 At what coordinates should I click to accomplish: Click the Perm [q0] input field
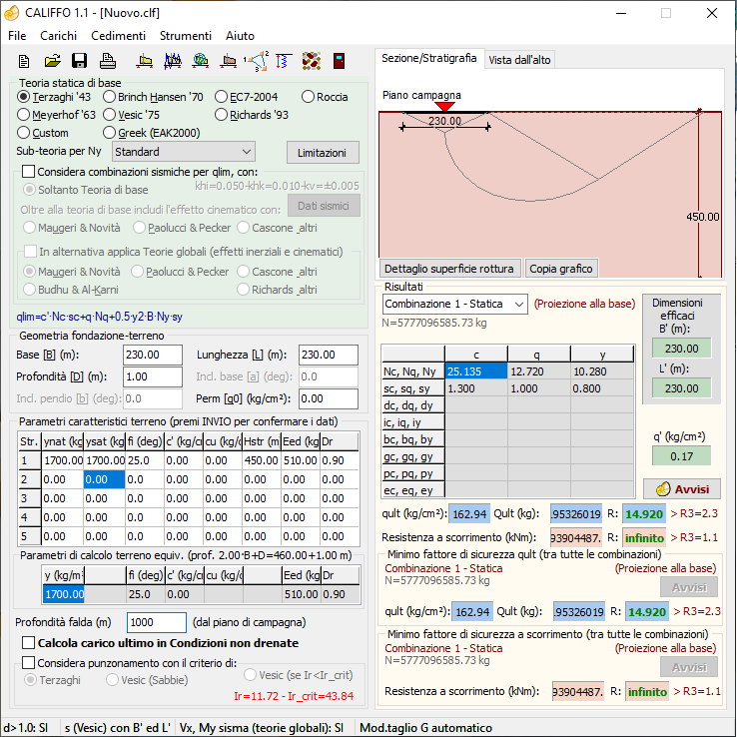(x=329, y=398)
